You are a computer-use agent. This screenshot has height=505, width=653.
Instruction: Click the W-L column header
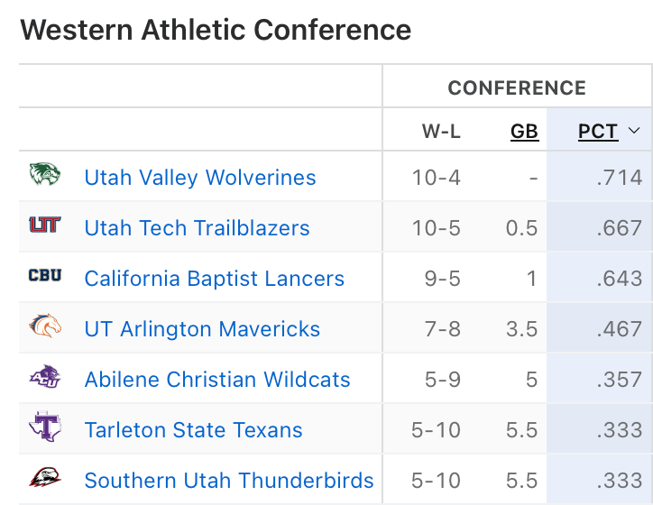[x=441, y=132]
